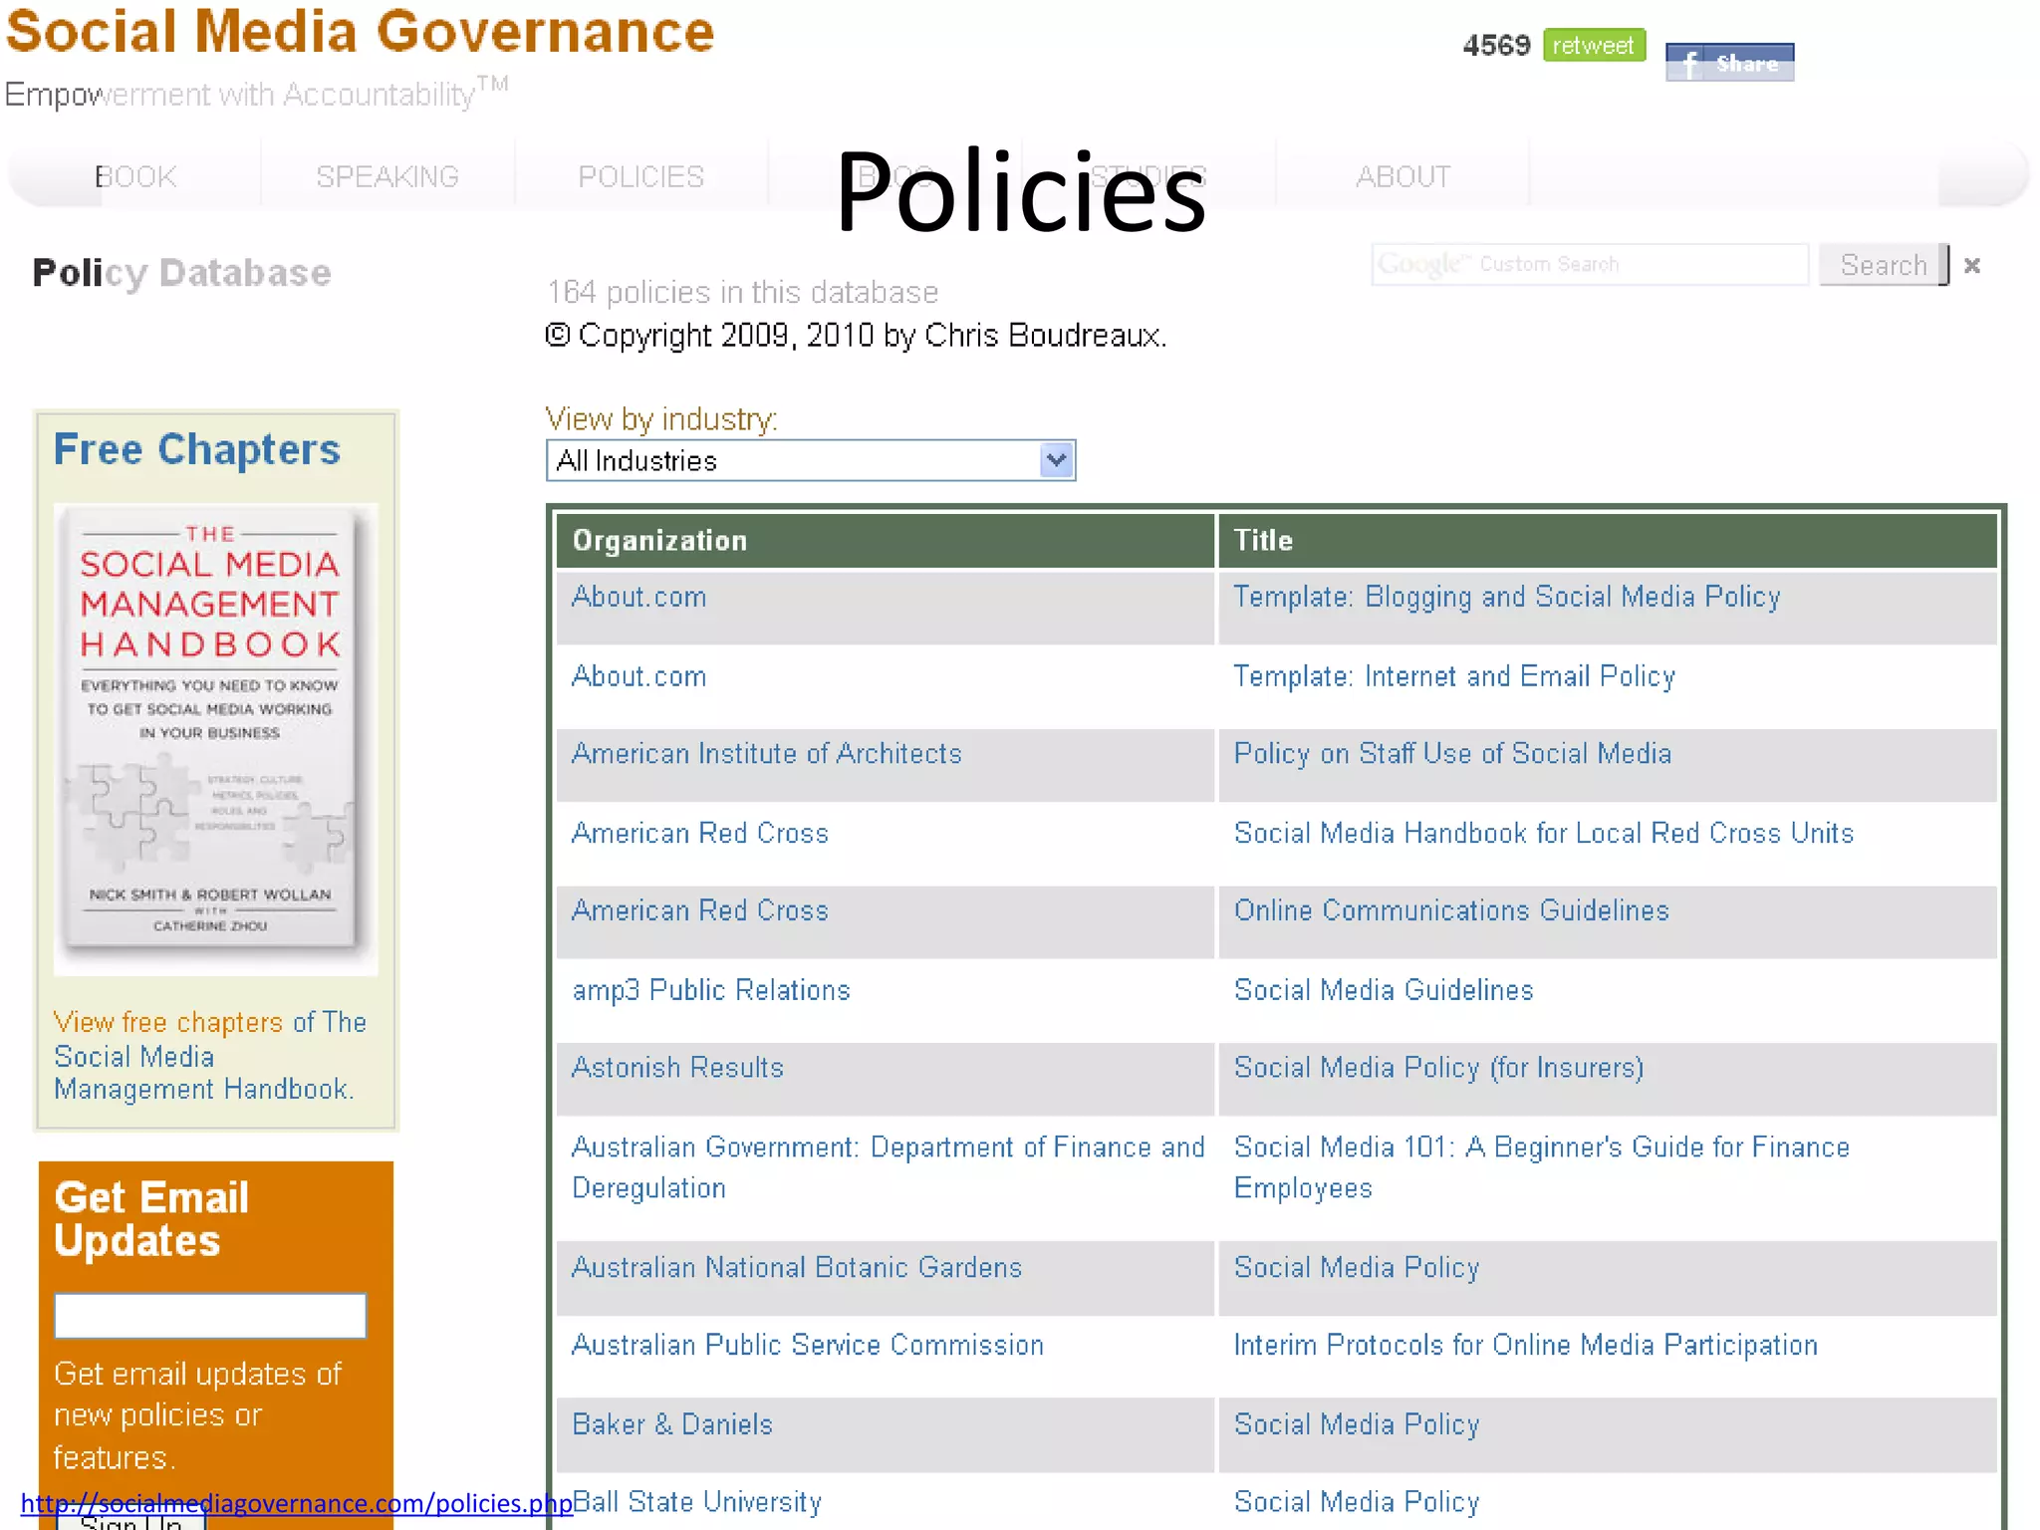Image resolution: width=2040 pixels, height=1530 pixels.
Task: Click the Facebook Share button
Action: click(1729, 63)
